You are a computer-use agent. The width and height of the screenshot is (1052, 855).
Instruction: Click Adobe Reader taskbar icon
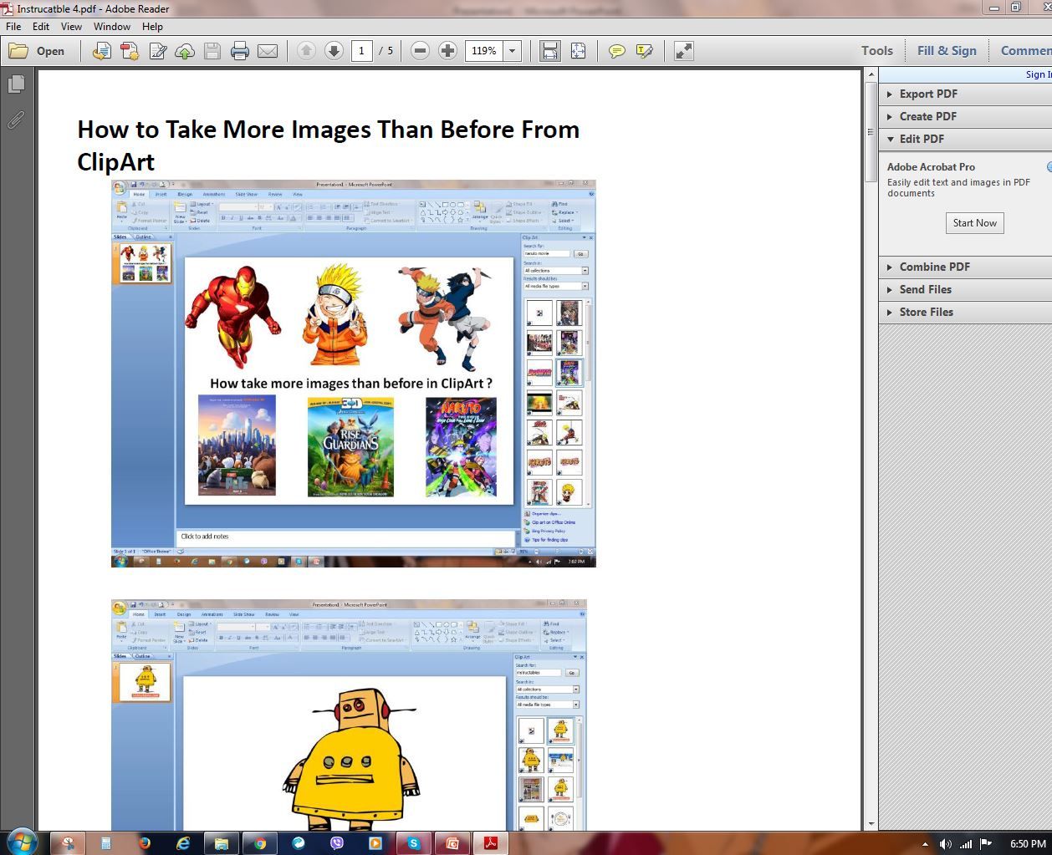pos(490,843)
